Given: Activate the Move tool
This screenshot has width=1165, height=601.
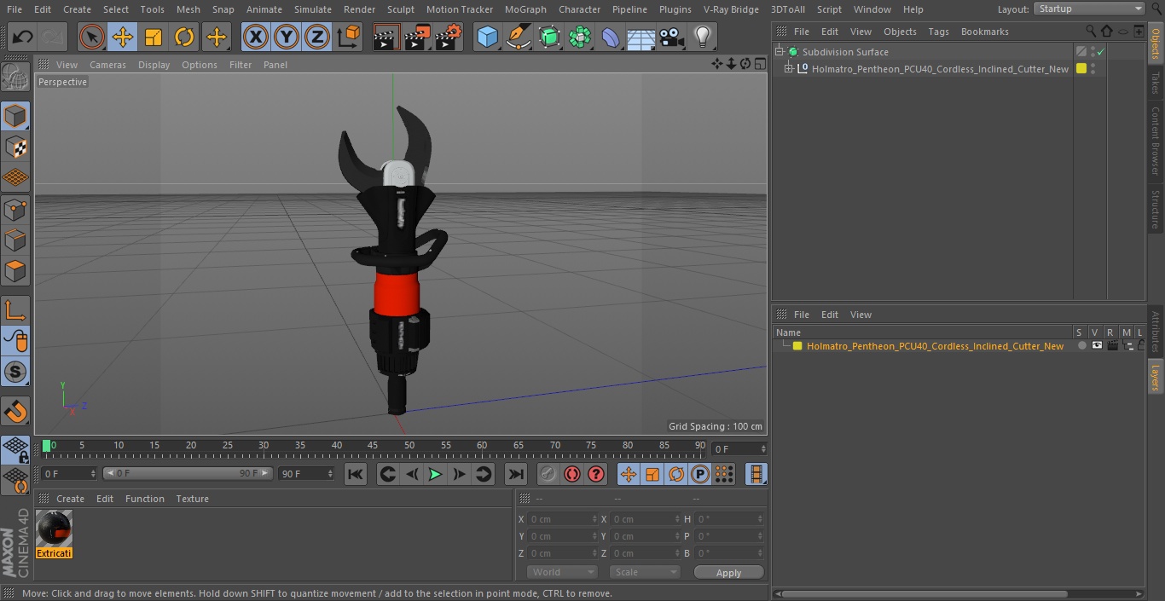Looking at the screenshot, I should point(122,37).
